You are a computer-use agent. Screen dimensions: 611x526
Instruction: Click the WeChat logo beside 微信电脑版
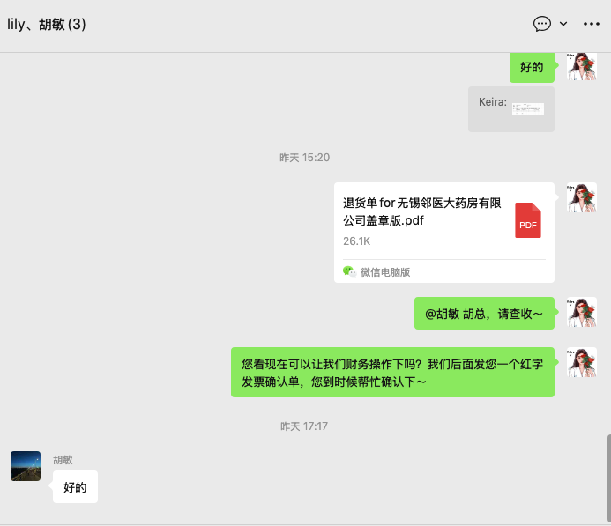coord(349,271)
